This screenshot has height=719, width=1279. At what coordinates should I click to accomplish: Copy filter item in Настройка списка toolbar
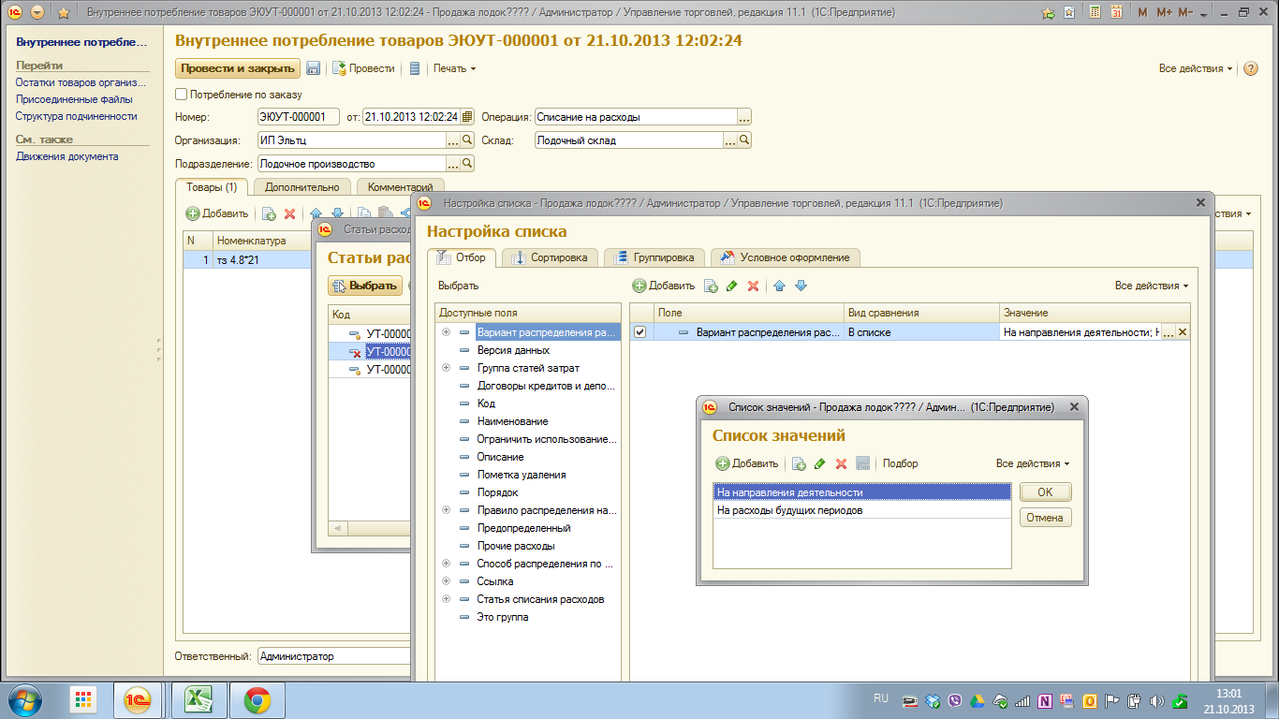(711, 286)
